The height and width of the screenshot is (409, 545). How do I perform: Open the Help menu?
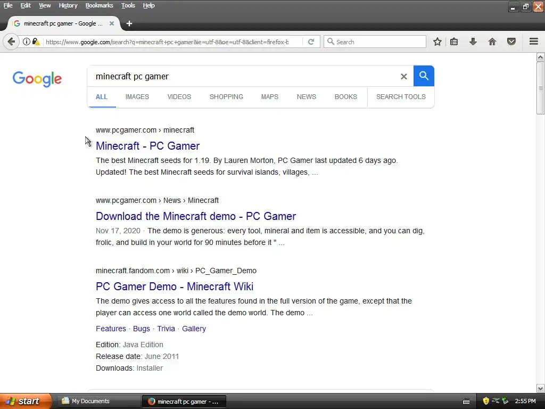[149, 5]
